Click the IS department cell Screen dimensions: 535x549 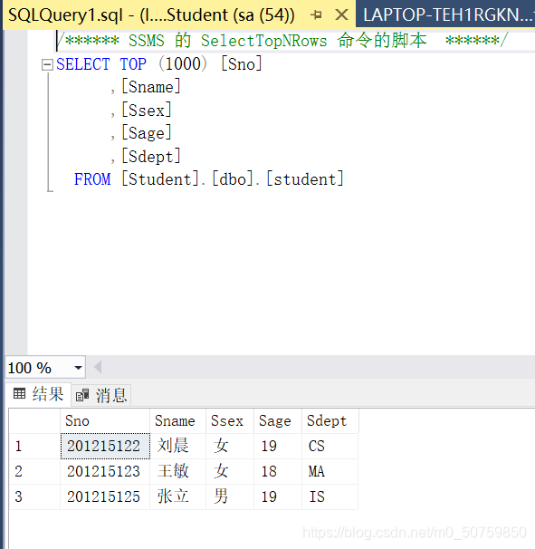point(330,496)
